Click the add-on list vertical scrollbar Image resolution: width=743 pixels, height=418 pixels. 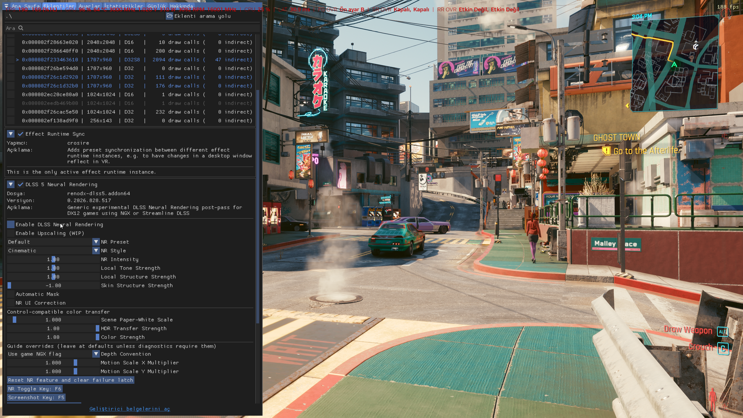[x=258, y=207]
